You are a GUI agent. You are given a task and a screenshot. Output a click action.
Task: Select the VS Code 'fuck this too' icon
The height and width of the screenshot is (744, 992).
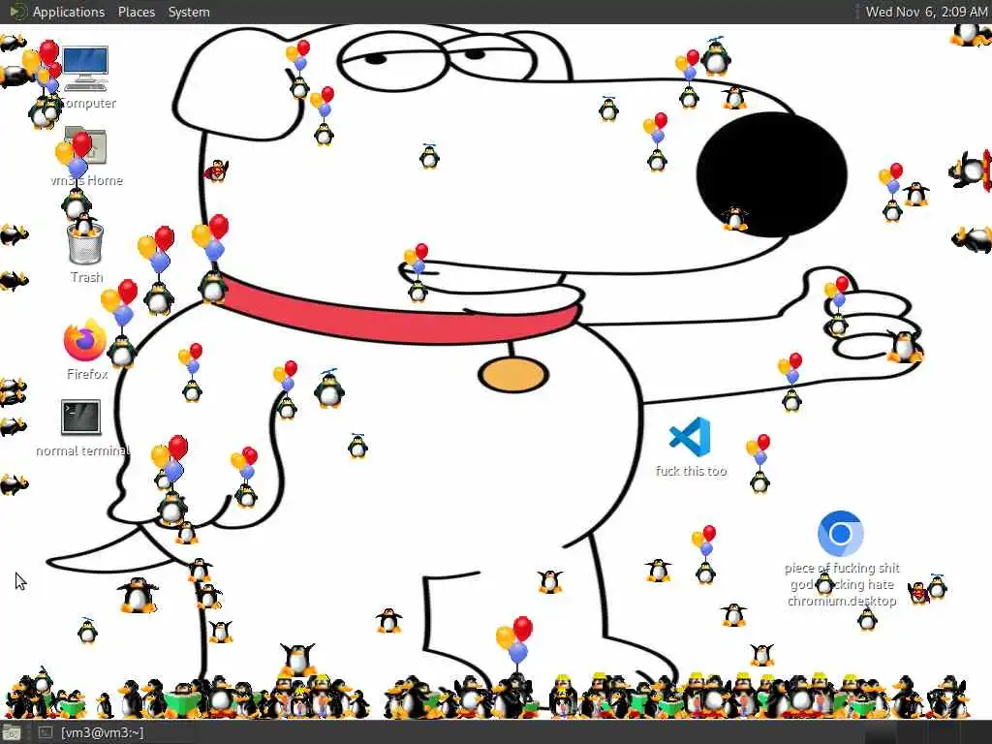690,437
